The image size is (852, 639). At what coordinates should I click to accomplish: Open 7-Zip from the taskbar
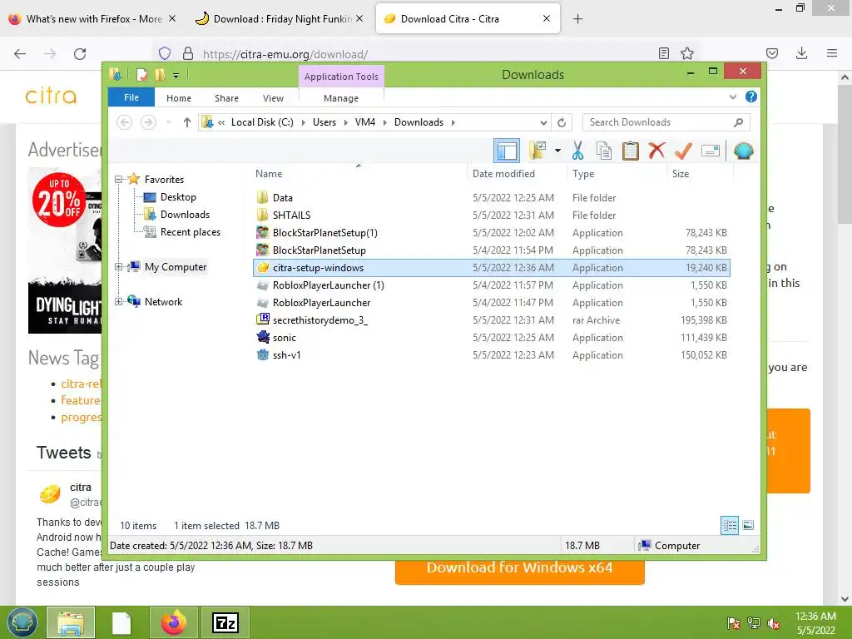[x=225, y=622]
